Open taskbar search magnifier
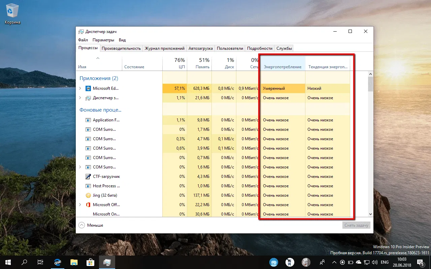The height and width of the screenshot is (269, 431). 24,262
